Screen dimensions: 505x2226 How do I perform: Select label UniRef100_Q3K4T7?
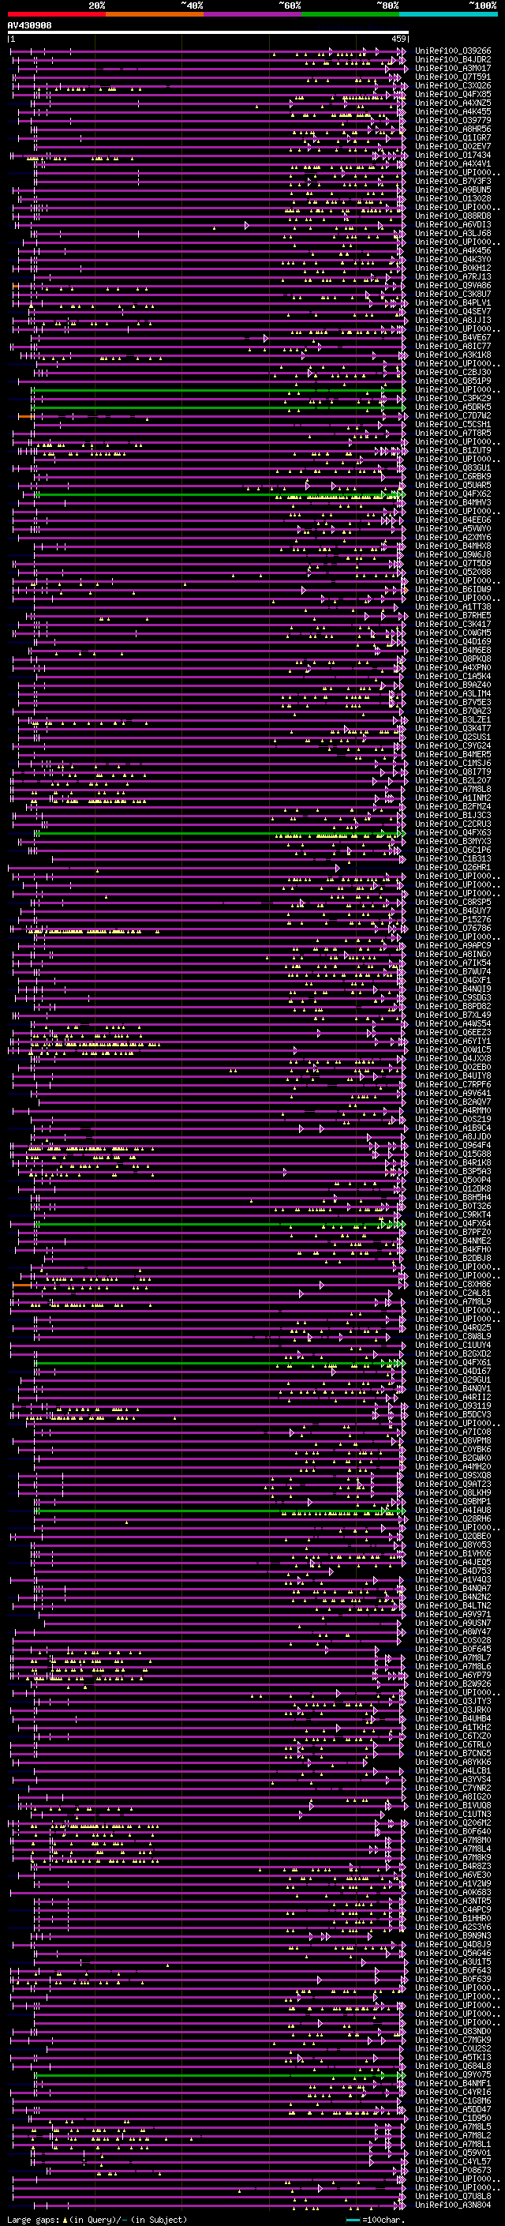[453, 729]
